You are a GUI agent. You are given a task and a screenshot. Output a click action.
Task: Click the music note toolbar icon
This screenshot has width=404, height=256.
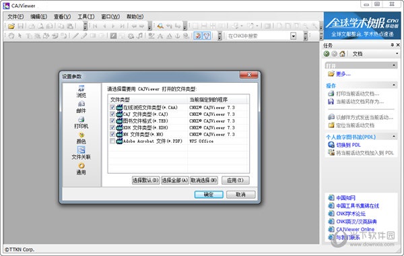coord(139,36)
